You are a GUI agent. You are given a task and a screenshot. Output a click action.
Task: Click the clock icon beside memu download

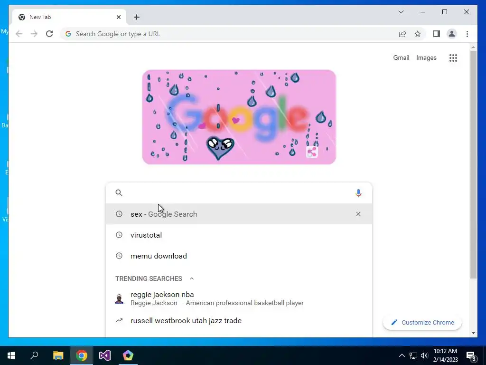119,256
